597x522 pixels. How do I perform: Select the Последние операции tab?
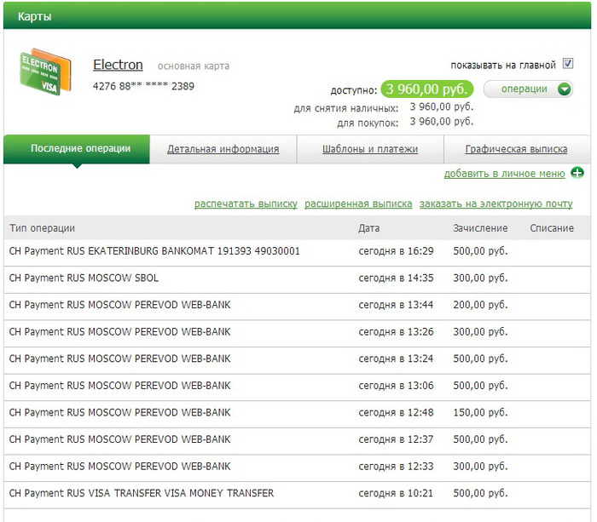click(x=80, y=149)
